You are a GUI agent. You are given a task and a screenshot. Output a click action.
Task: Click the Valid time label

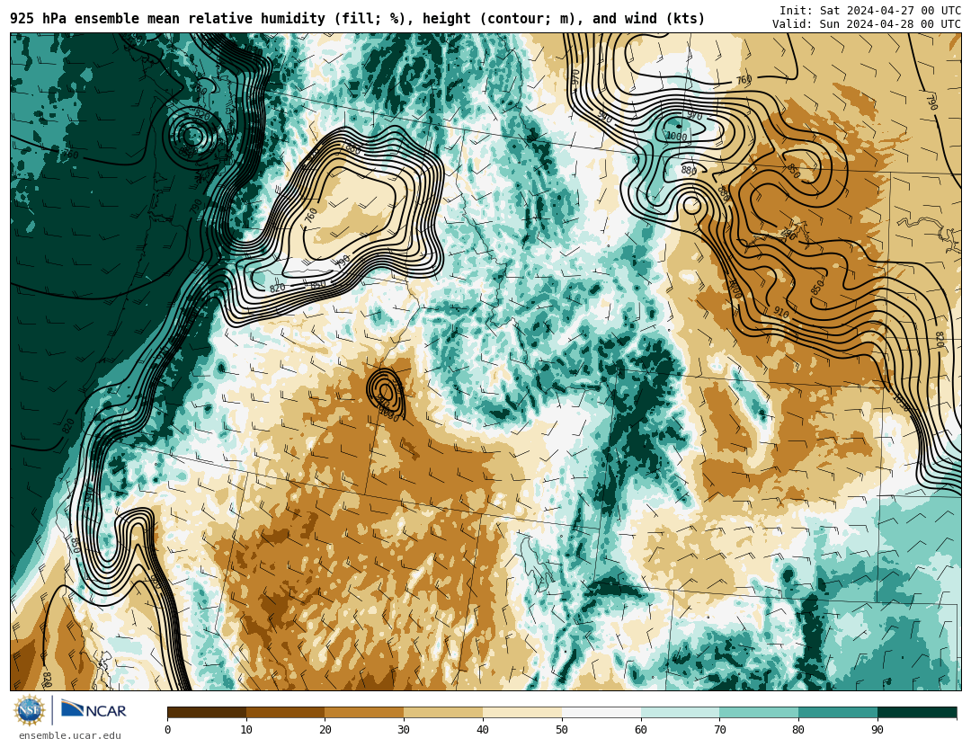(x=867, y=24)
